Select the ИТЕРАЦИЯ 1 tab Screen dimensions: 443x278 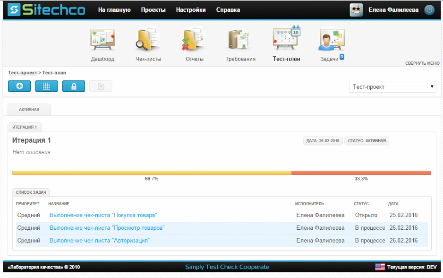(x=25, y=127)
